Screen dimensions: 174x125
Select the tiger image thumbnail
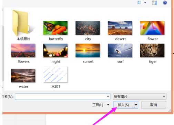[152, 50]
